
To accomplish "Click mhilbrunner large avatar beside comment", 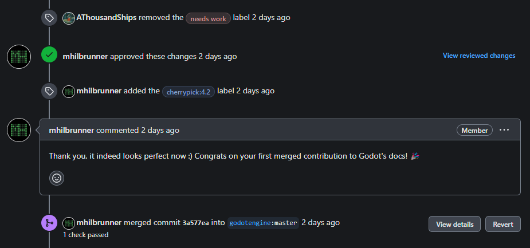I will click(x=19, y=130).
